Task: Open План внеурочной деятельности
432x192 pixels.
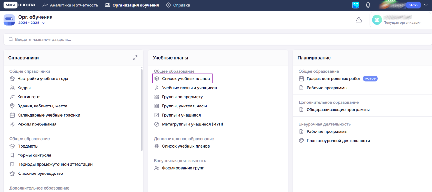Action: click(338, 141)
